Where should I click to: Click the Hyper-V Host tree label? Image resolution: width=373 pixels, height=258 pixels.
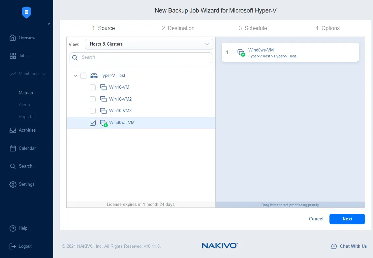(112, 76)
